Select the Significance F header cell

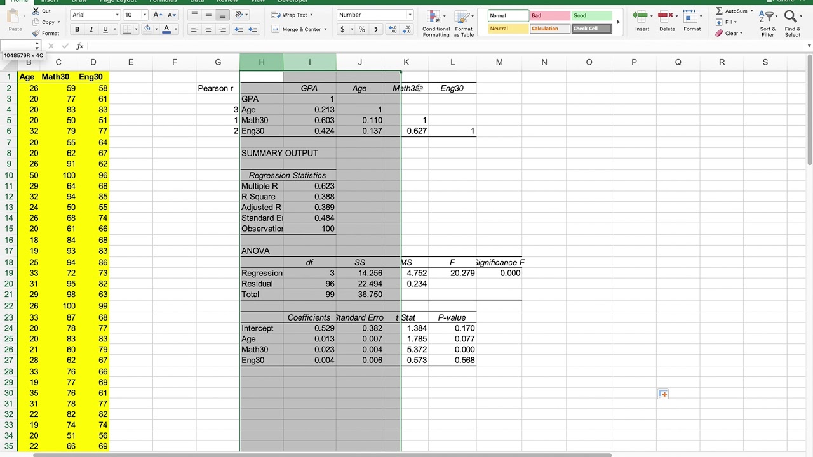[x=499, y=262]
